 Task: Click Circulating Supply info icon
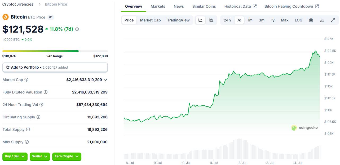[x=38, y=117]
